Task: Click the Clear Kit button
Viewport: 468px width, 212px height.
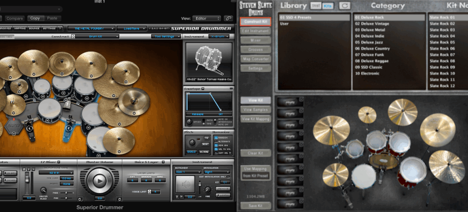Action: pyautogui.click(x=255, y=153)
